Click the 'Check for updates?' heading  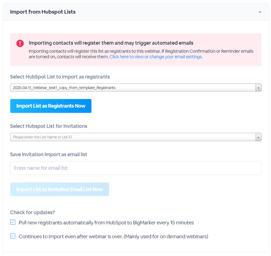[33, 212]
